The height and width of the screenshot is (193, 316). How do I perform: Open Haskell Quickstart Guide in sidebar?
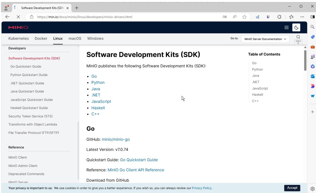(29, 108)
